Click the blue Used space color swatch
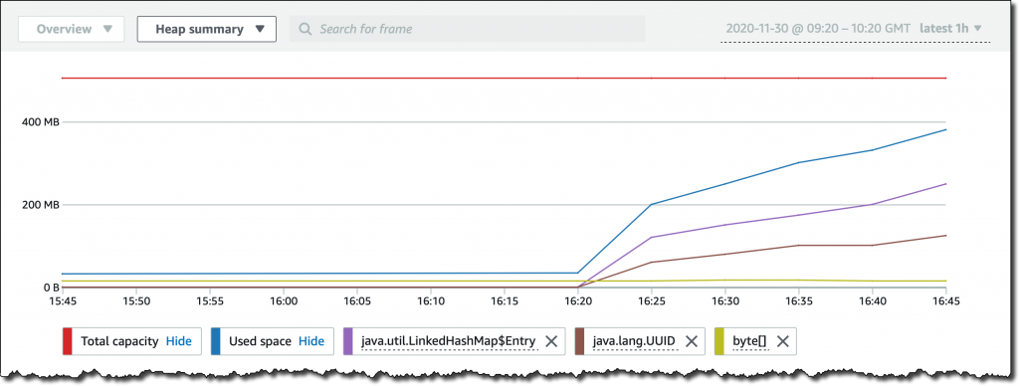Viewport: 1019px width, 386px height. [x=216, y=341]
